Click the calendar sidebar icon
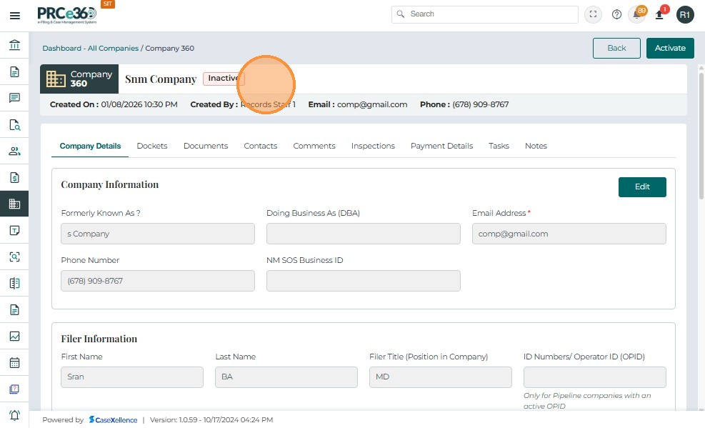 tap(14, 362)
